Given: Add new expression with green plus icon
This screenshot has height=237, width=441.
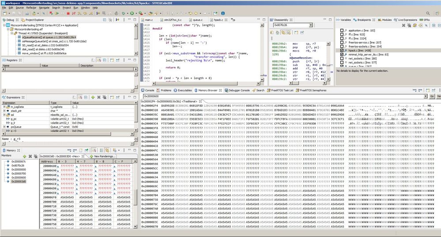Looking at the screenshot, I should [x=93, y=97].
